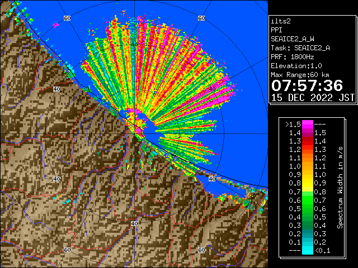This screenshot has height=268, width=358.
Task: Click the radar origin at crosshair center
Action: [x=134, y=134]
